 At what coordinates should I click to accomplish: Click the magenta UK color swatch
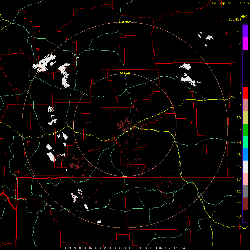pos(245,44)
